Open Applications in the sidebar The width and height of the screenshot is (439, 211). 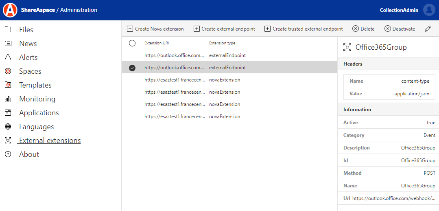(39, 113)
